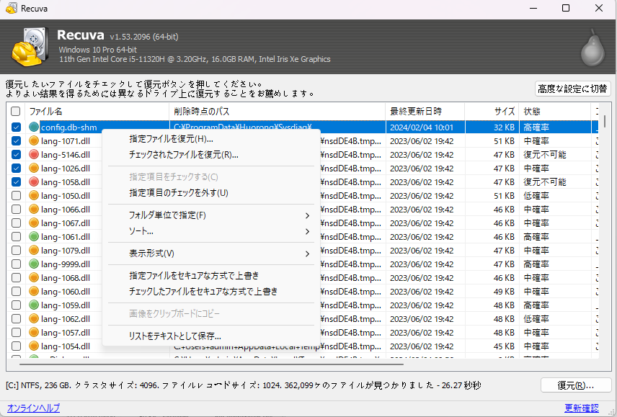The image size is (617, 417).
Task: Click the red status icon for lang-1058.dll
Action: click(34, 182)
